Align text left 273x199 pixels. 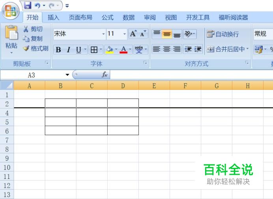click(156, 49)
